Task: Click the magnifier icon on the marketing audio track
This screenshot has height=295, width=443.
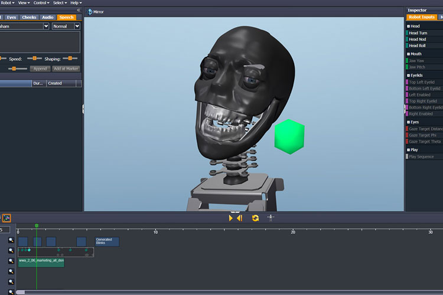Action: (x=11, y=261)
